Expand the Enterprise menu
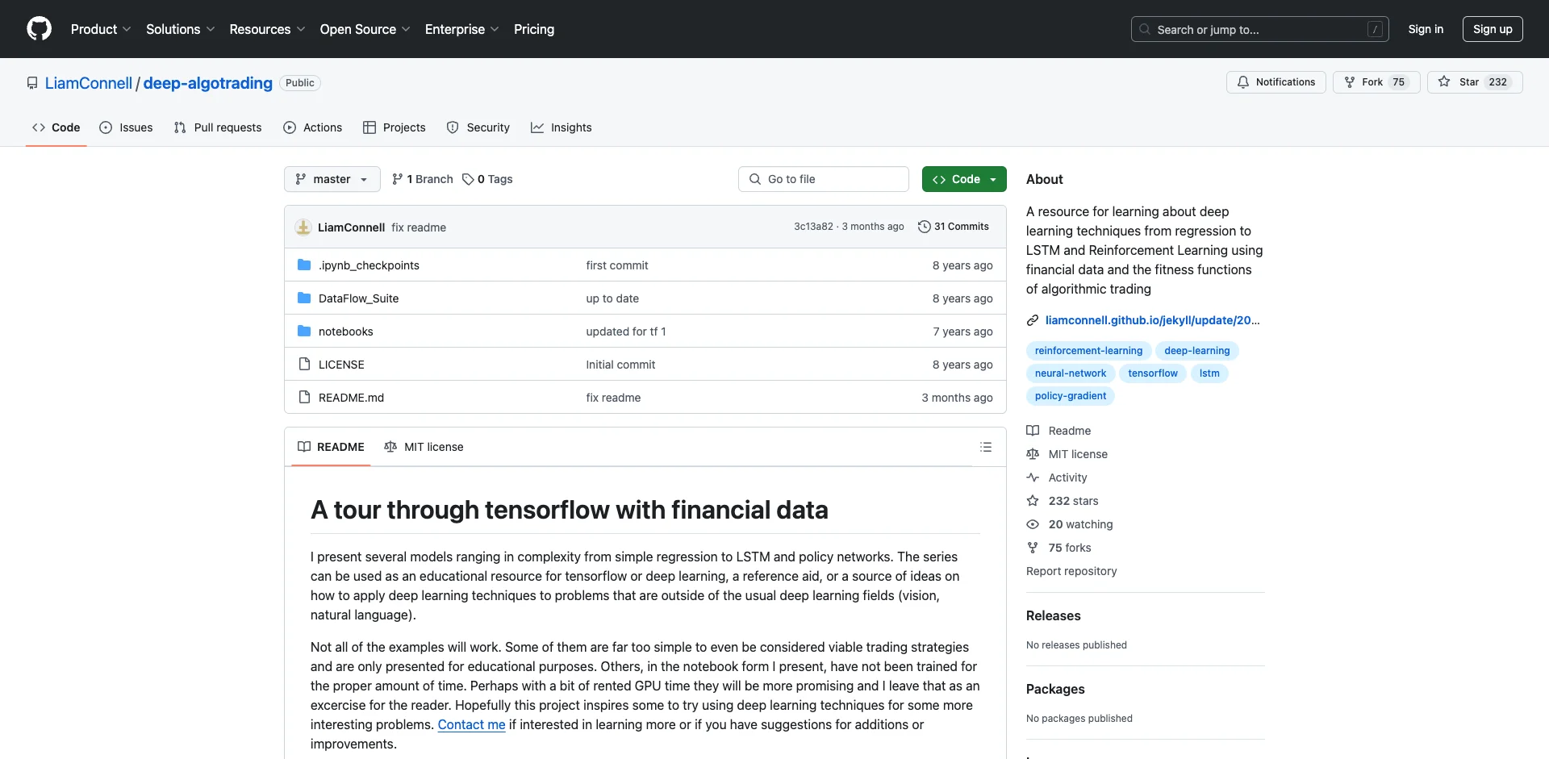The height and width of the screenshot is (759, 1549). coord(461,29)
